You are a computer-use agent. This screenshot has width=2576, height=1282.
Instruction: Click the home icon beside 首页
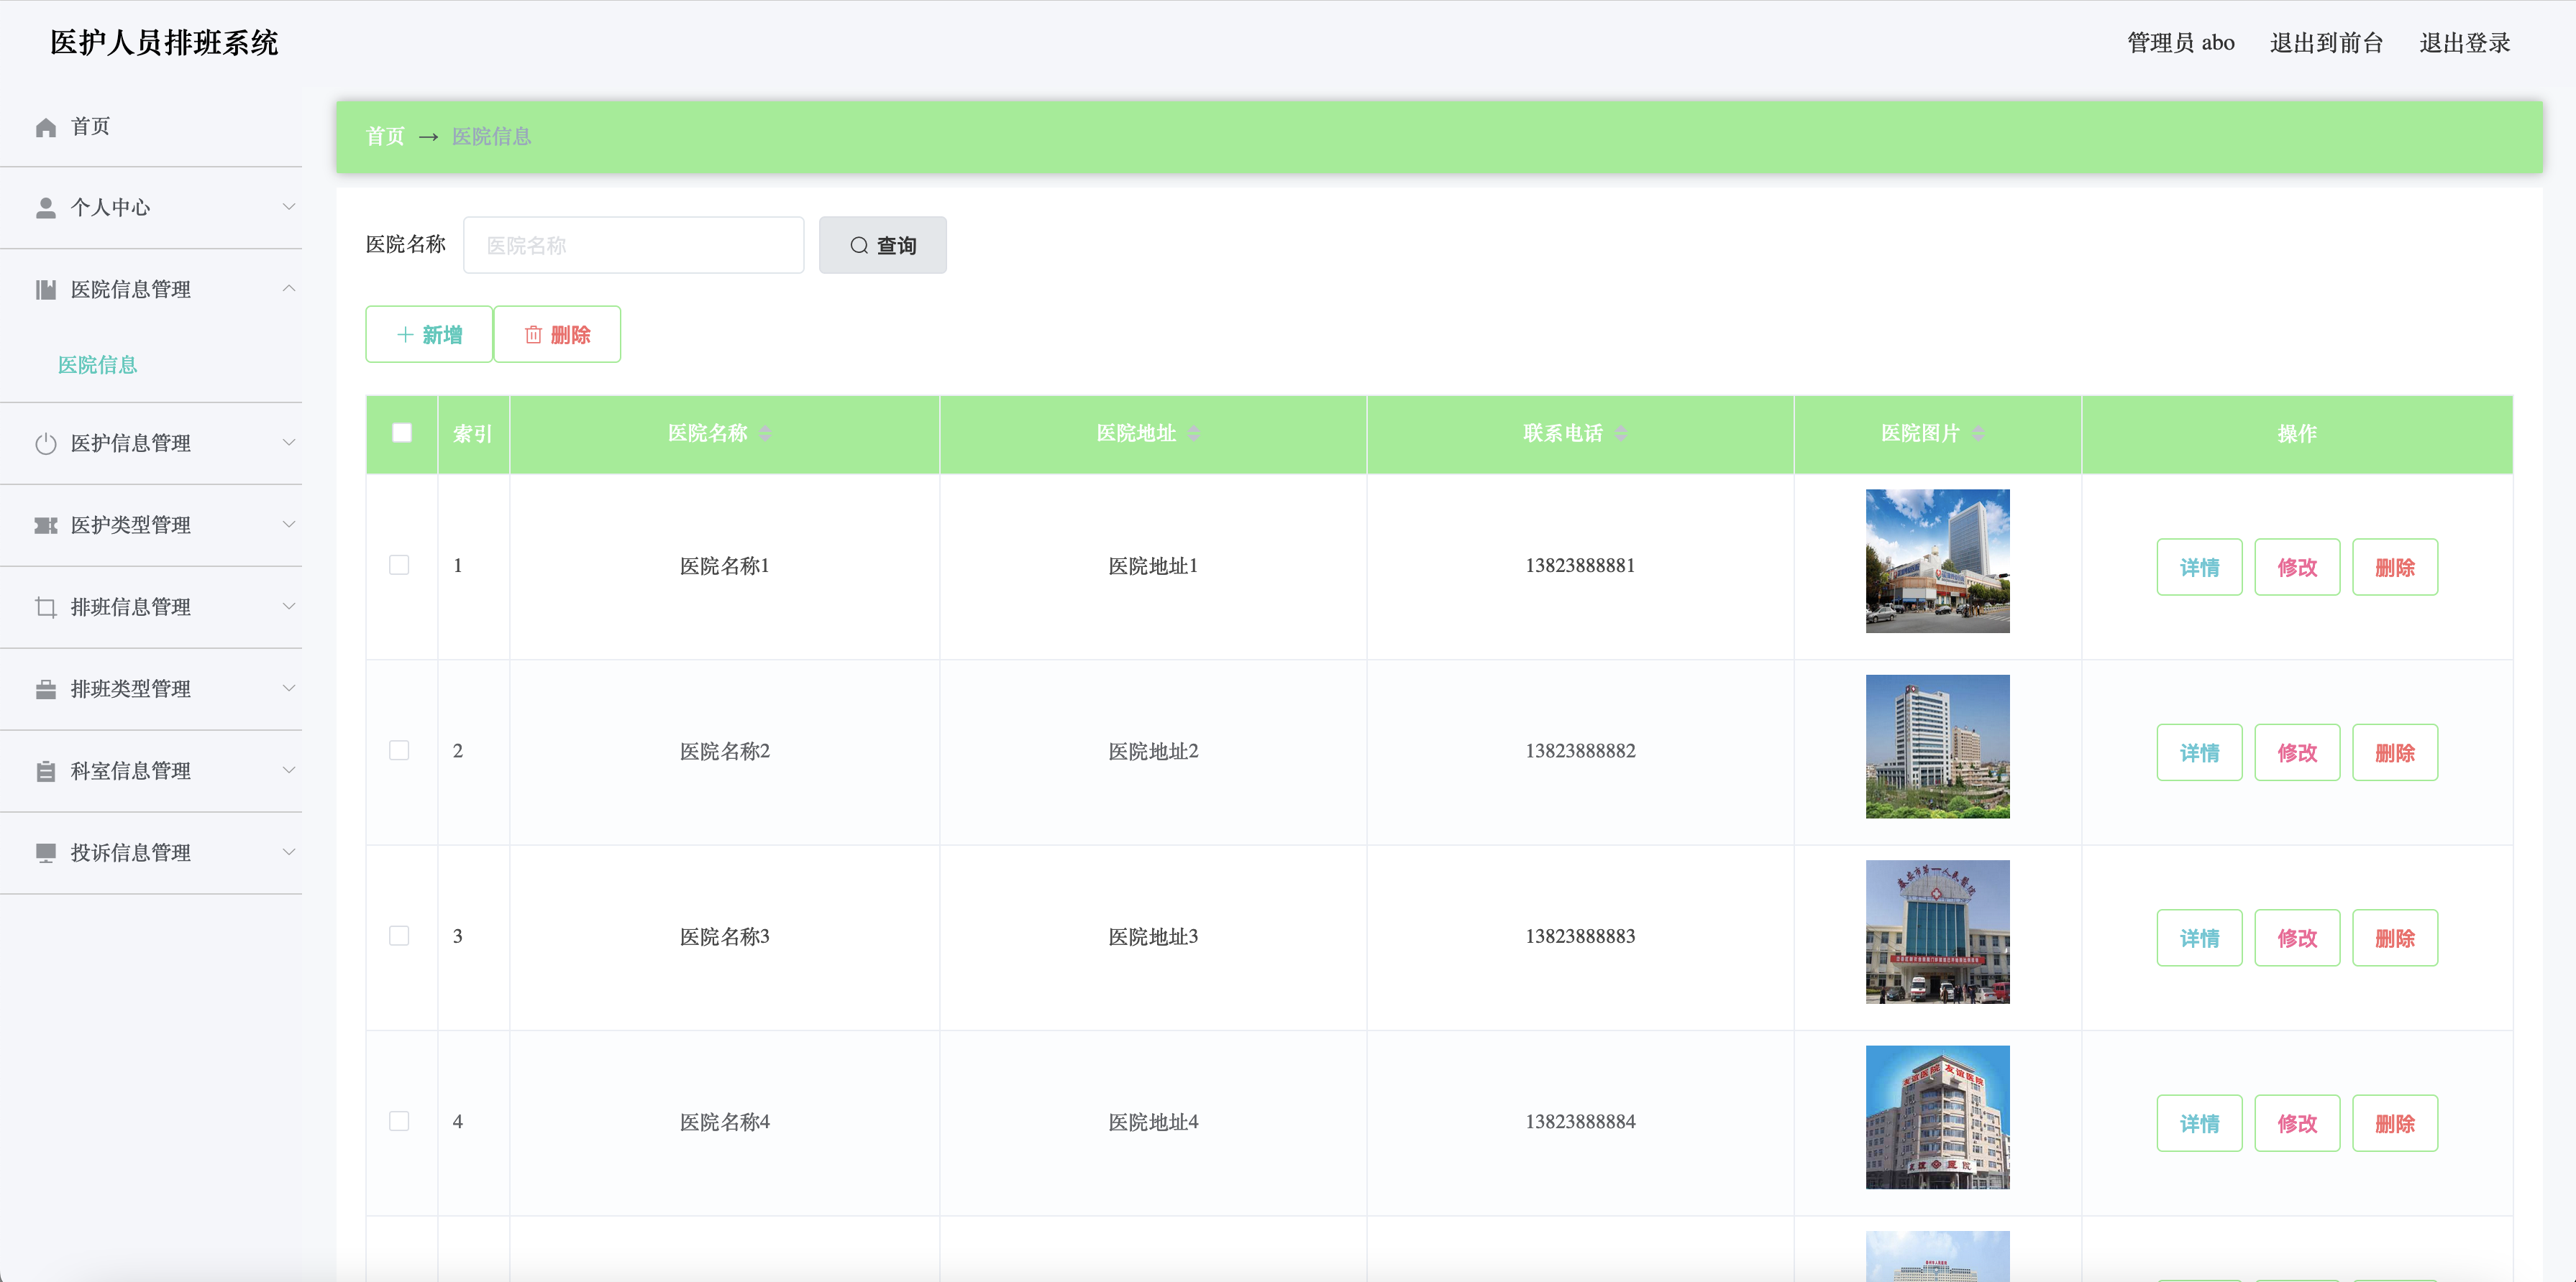tap(46, 127)
